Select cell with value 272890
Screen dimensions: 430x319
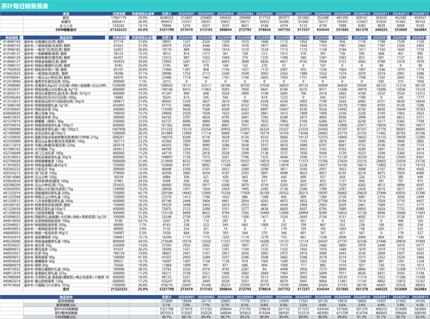click(167, 301)
